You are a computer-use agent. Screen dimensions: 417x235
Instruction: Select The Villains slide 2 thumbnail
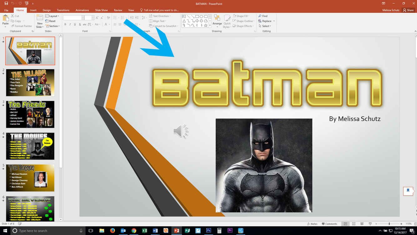click(30, 83)
